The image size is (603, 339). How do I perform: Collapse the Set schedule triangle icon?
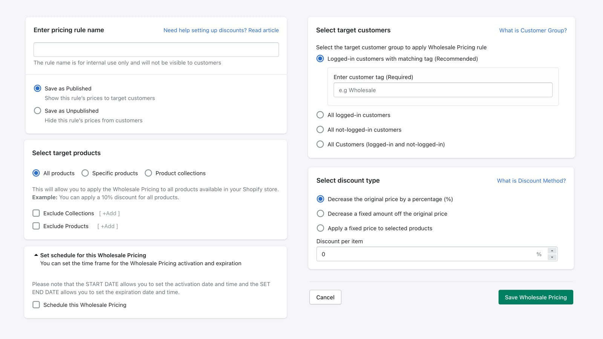[x=36, y=255]
